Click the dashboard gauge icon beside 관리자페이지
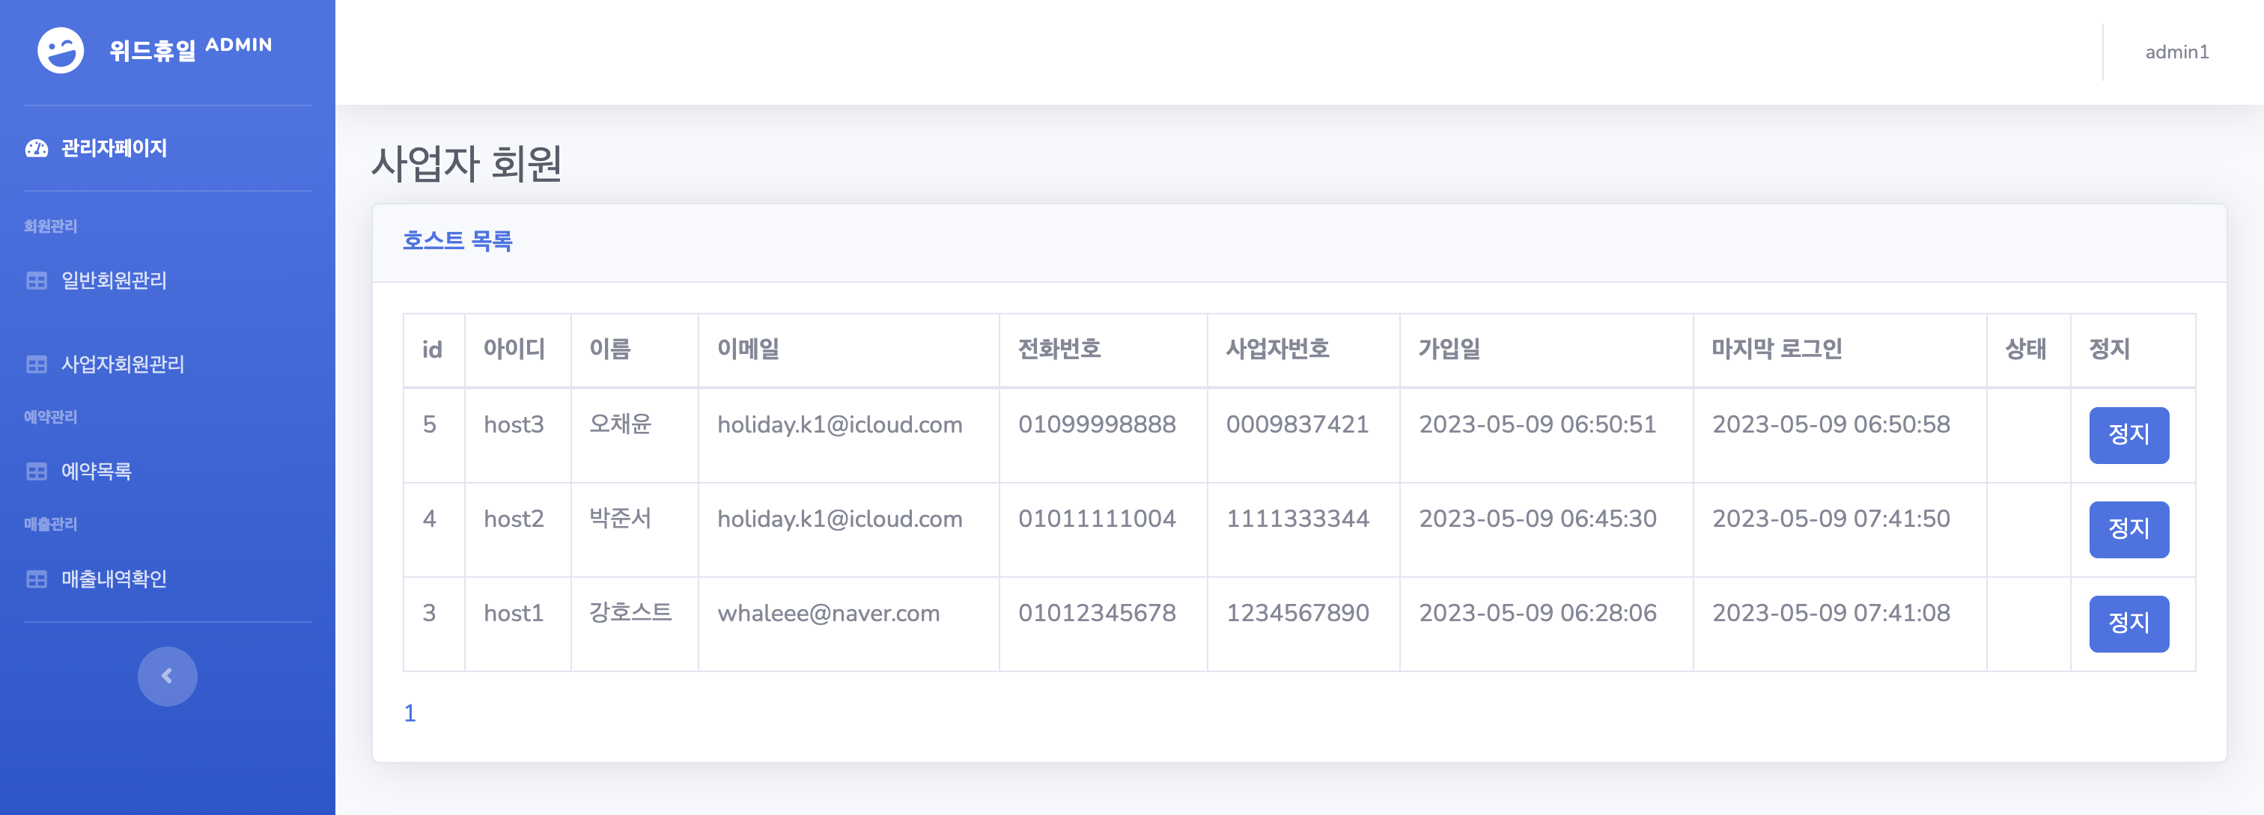The width and height of the screenshot is (2264, 815). pos(37,148)
